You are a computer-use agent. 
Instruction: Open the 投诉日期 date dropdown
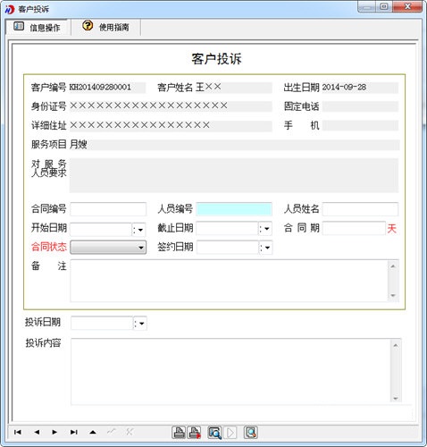point(140,324)
